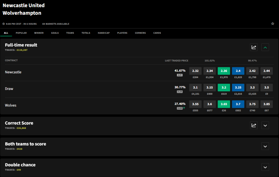Back Newcastle at 2.36 green price

[x=224, y=71]
